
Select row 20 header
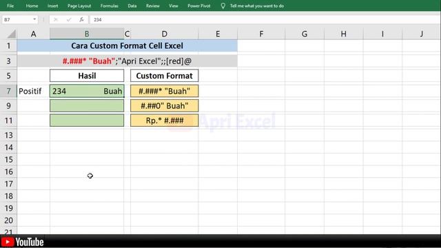click(8, 220)
